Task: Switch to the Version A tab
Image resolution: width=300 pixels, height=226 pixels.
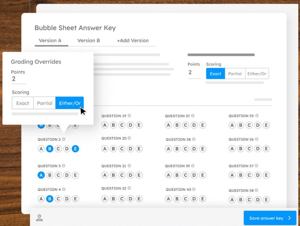Action: [x=50, y=41]
